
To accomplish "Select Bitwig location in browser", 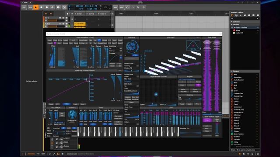I will click(x=238, y=30).
